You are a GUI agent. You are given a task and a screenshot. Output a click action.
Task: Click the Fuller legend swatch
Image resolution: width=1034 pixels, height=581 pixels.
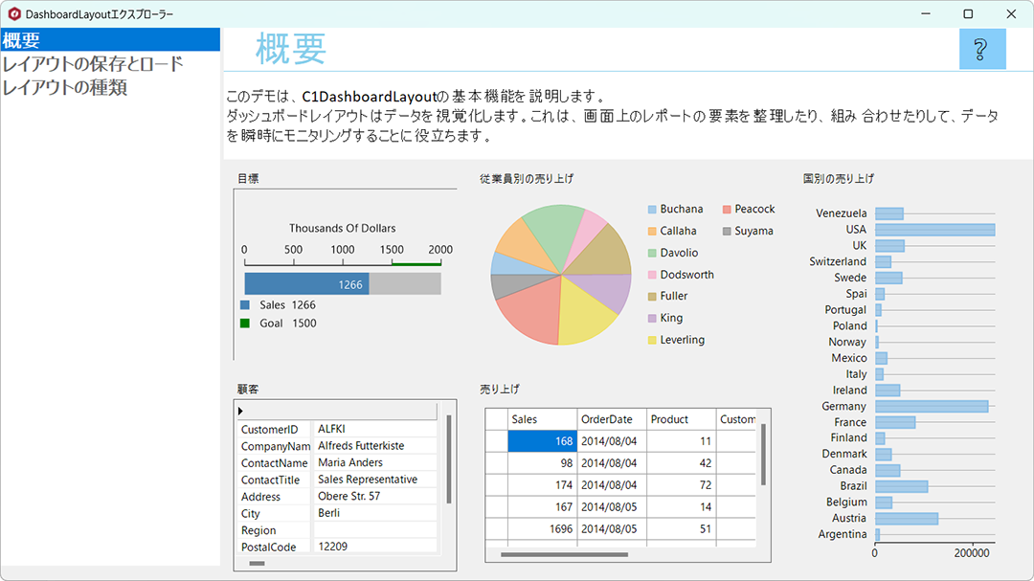pos(652,297)
